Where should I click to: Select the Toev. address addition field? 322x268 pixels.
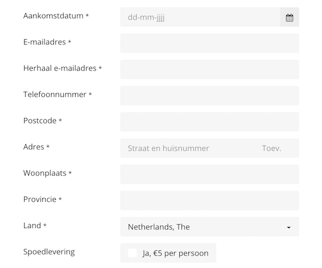pos(277,148)
